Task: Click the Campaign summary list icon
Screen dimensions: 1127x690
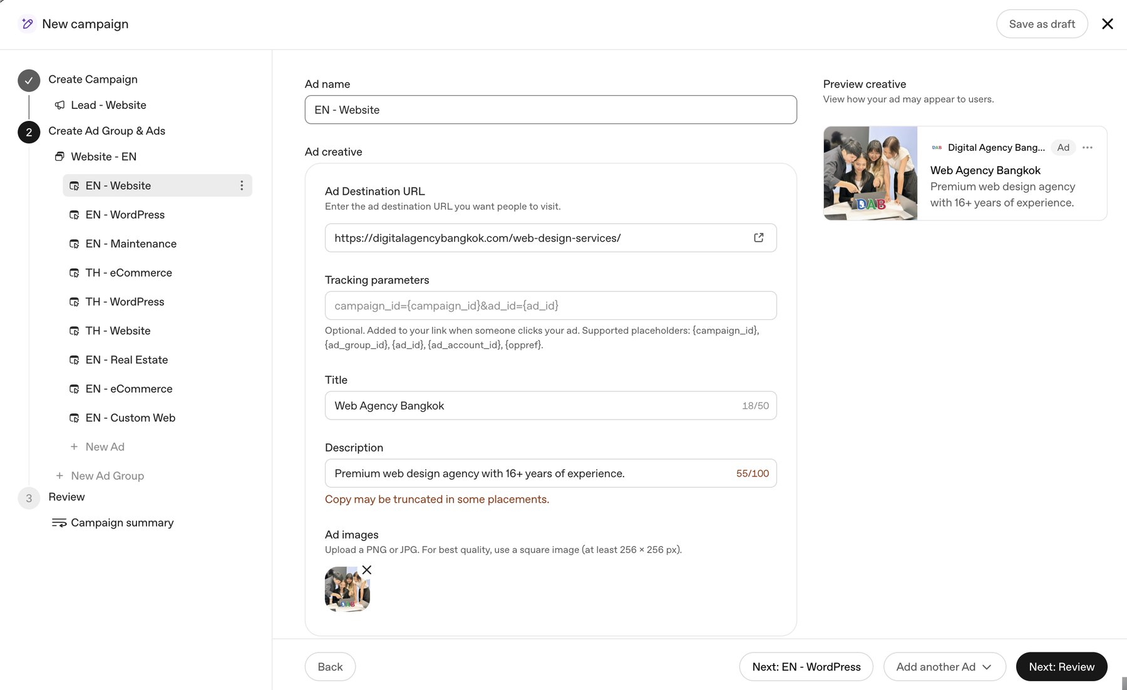Action: tap(59, 523)
